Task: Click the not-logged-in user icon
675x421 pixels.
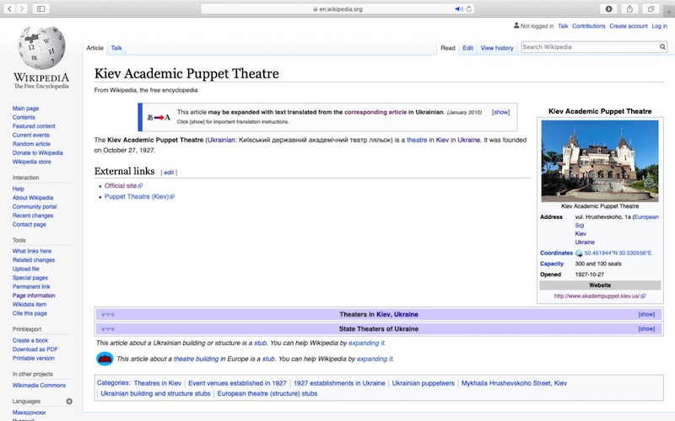Action: [x=516, y=26]
